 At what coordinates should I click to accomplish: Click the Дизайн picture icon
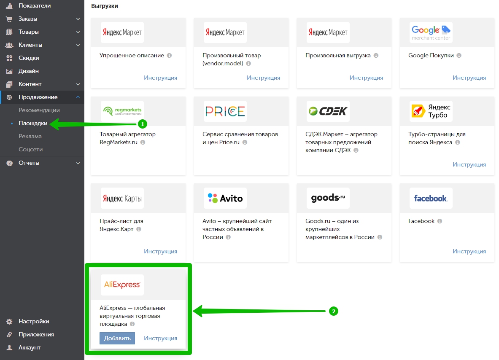point(9,71)
